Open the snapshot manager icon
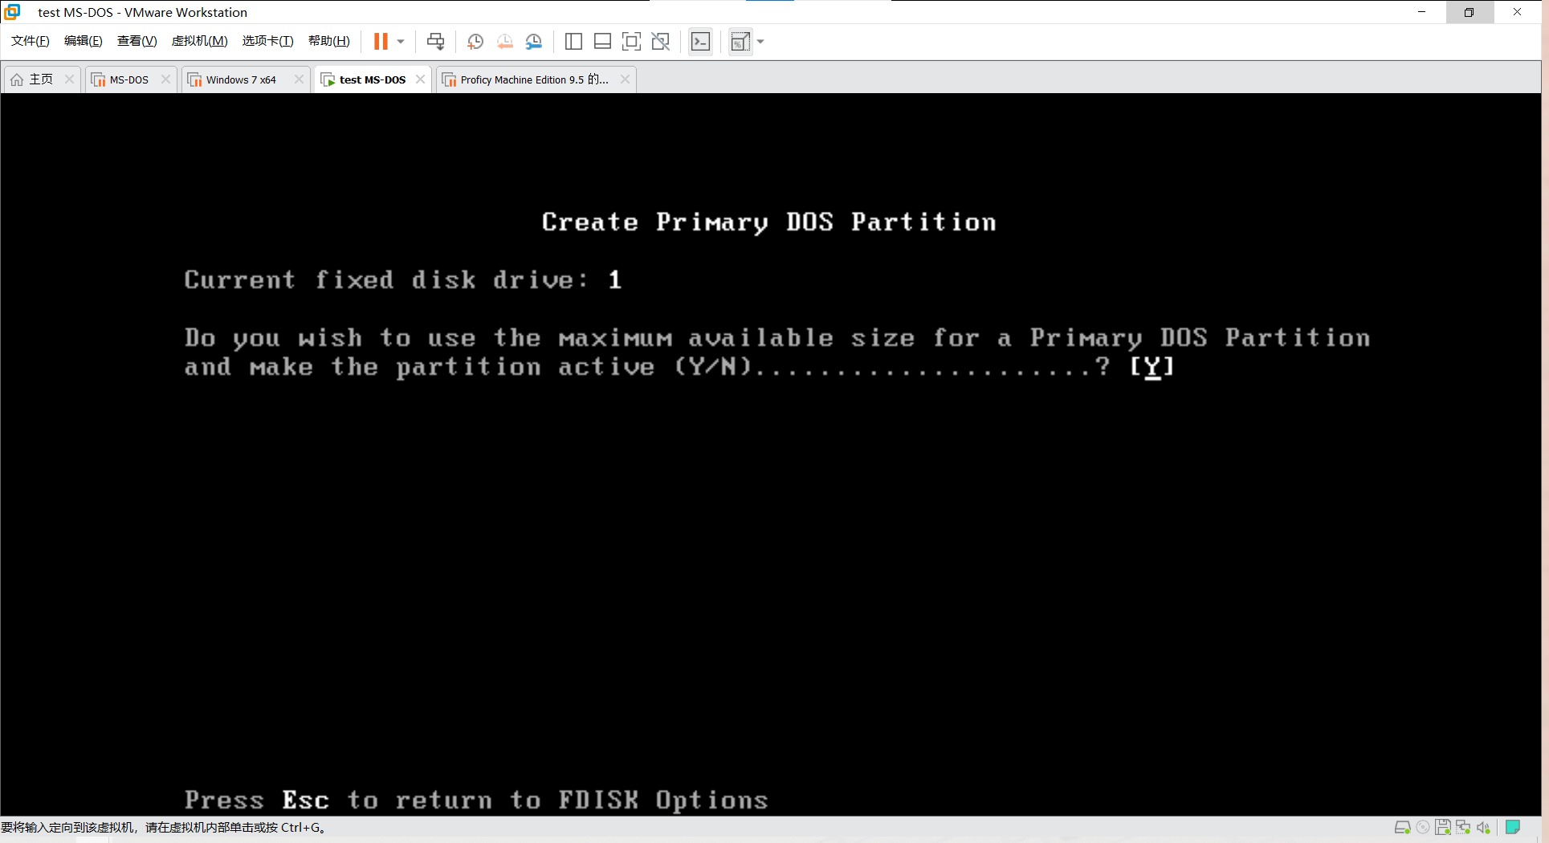 [534, 42]
